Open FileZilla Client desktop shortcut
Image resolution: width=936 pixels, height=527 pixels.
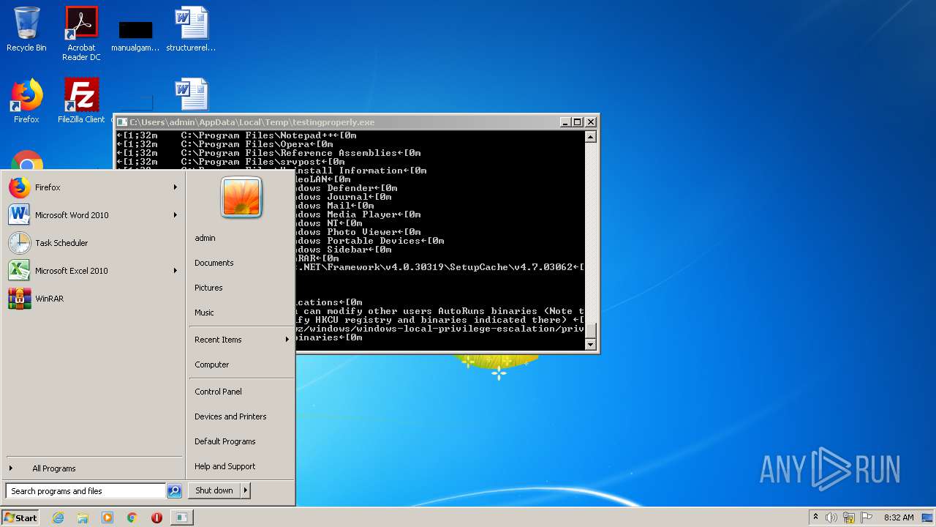(x=81, y=101)
